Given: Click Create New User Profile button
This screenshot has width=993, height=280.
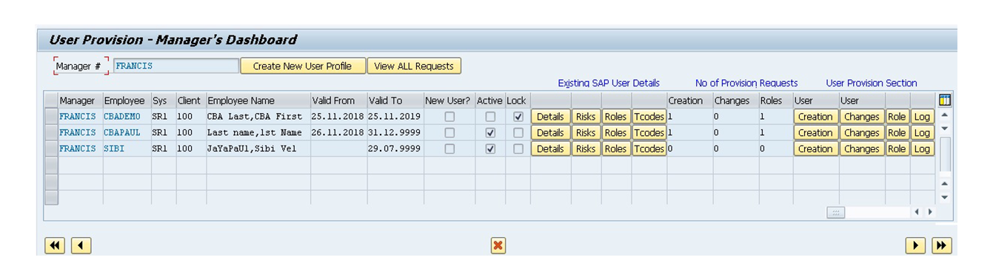Looking at the screenshot, I should click(x=302, y=66).
